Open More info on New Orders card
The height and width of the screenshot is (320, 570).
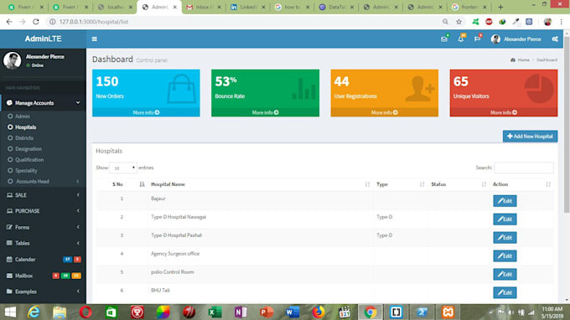146,112
